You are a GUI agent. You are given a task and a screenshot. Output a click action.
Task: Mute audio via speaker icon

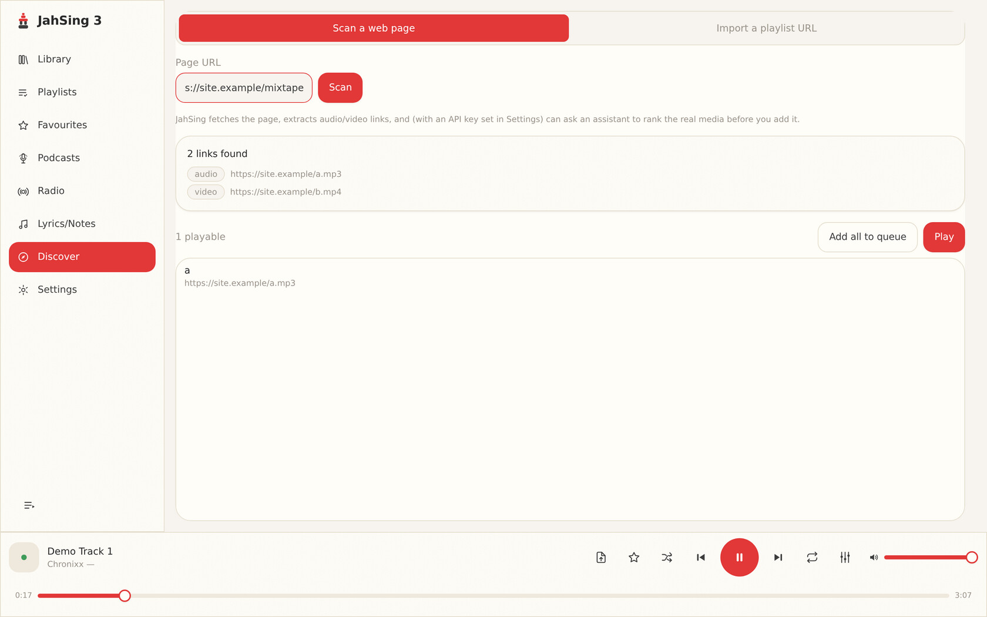[x=874, y=558]
